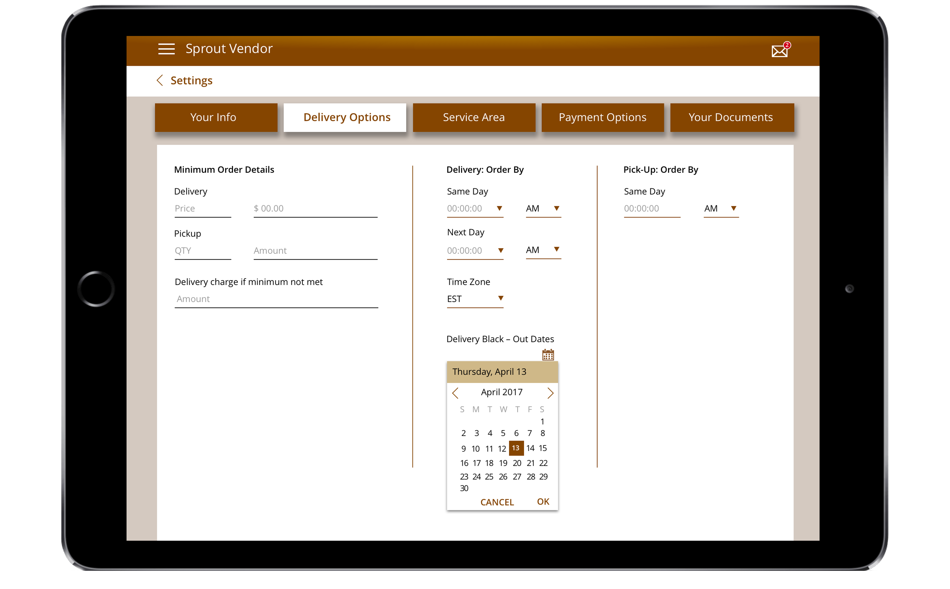950x589 pixels.
Task: Click the "Sprout Vendor" title
Action: (229, 49)
